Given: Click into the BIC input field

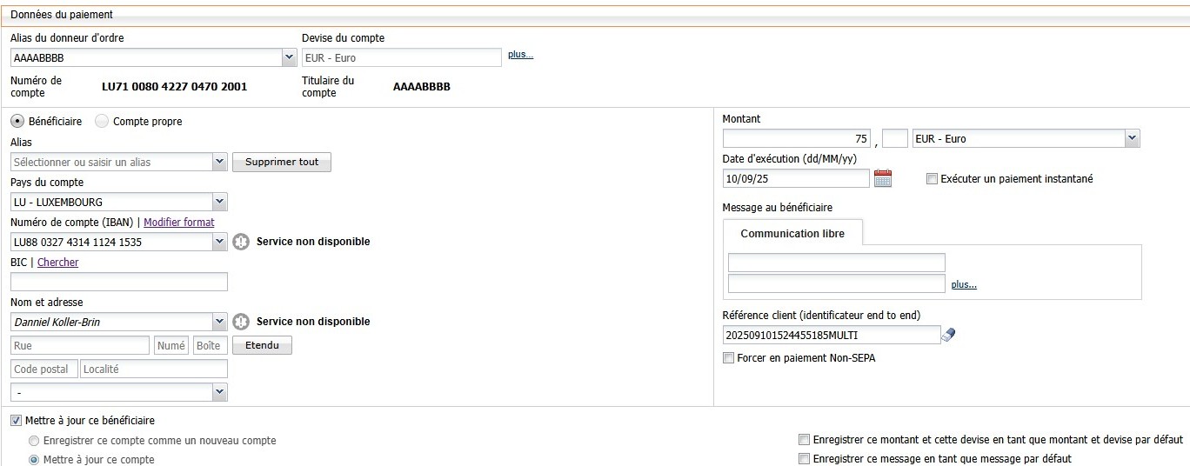Looking at the screenshot, I should click(x=119, y=282).
